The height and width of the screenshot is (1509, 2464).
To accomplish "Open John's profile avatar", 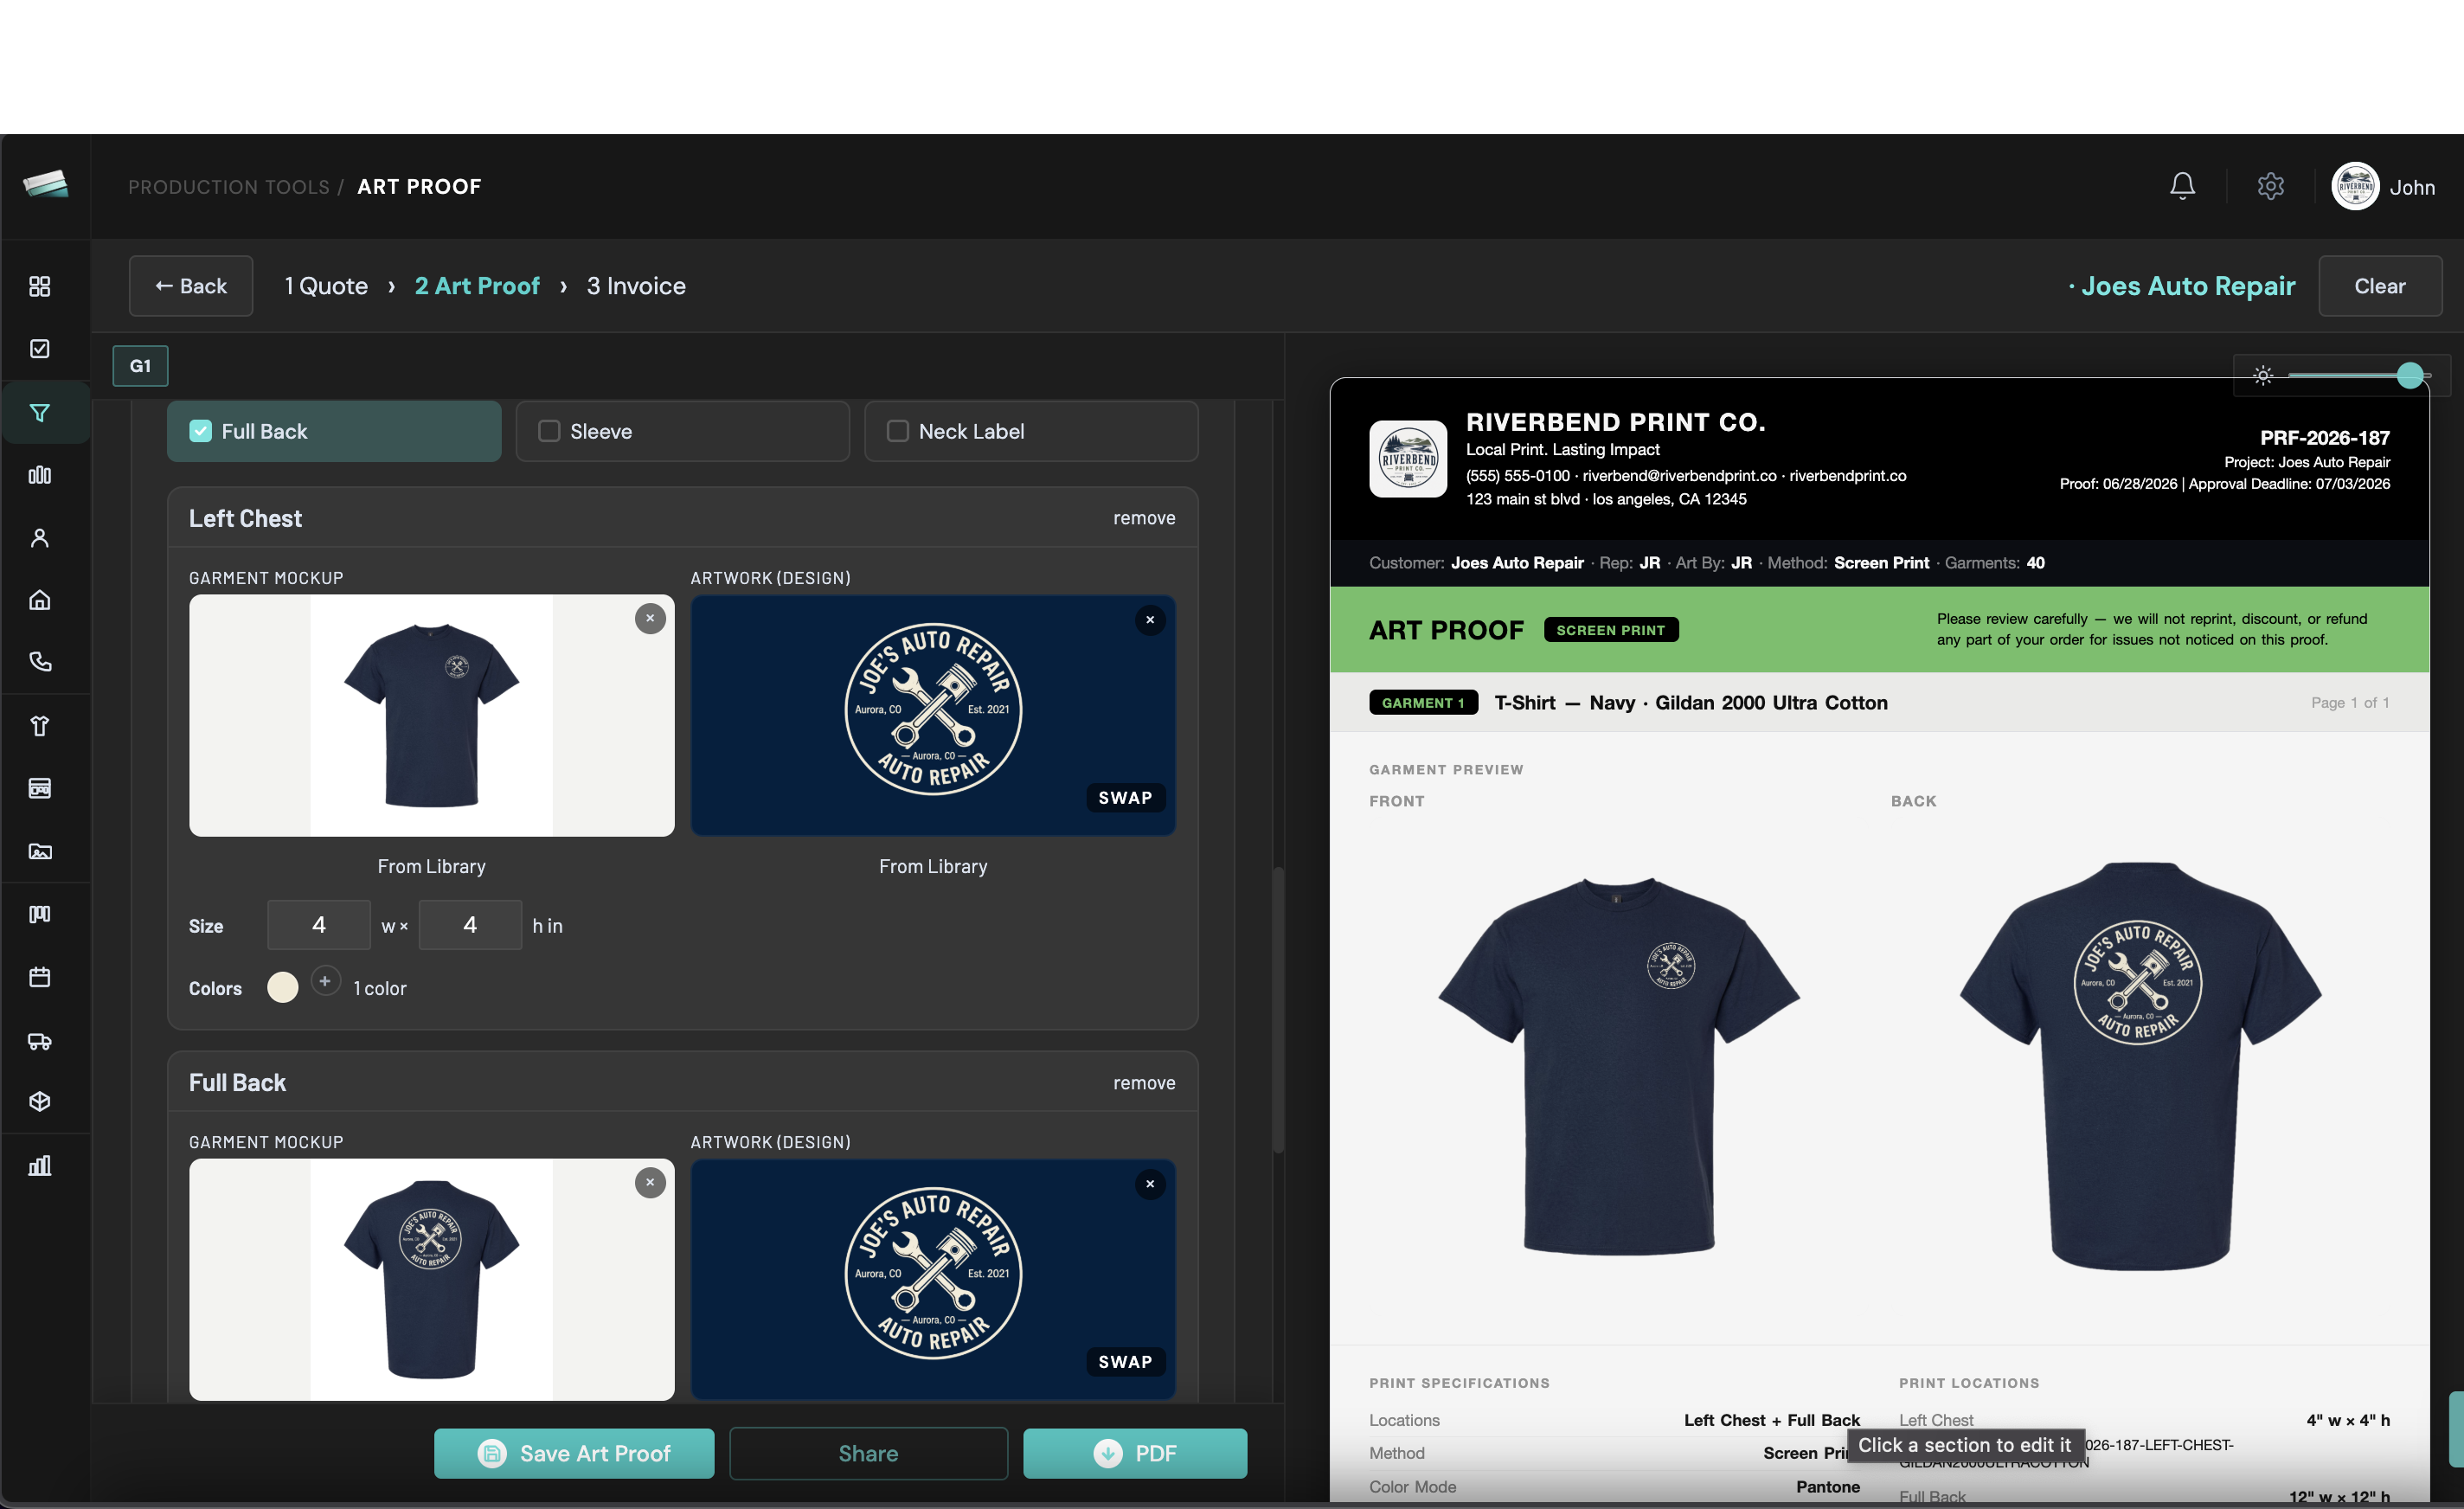I will coord(2355,186).
